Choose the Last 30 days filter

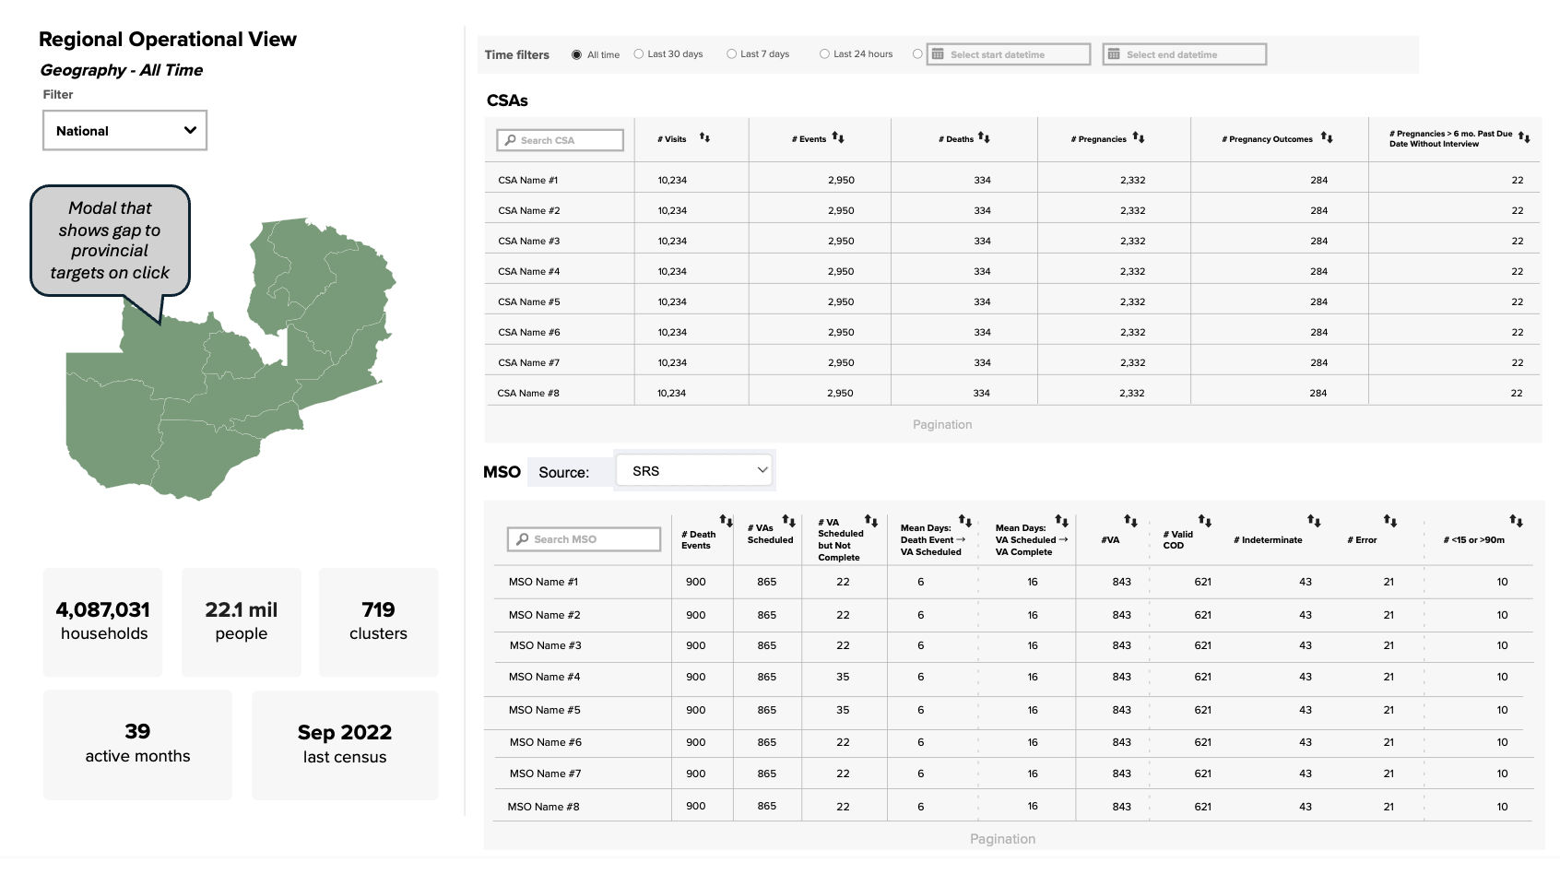[x=639, y=54]
